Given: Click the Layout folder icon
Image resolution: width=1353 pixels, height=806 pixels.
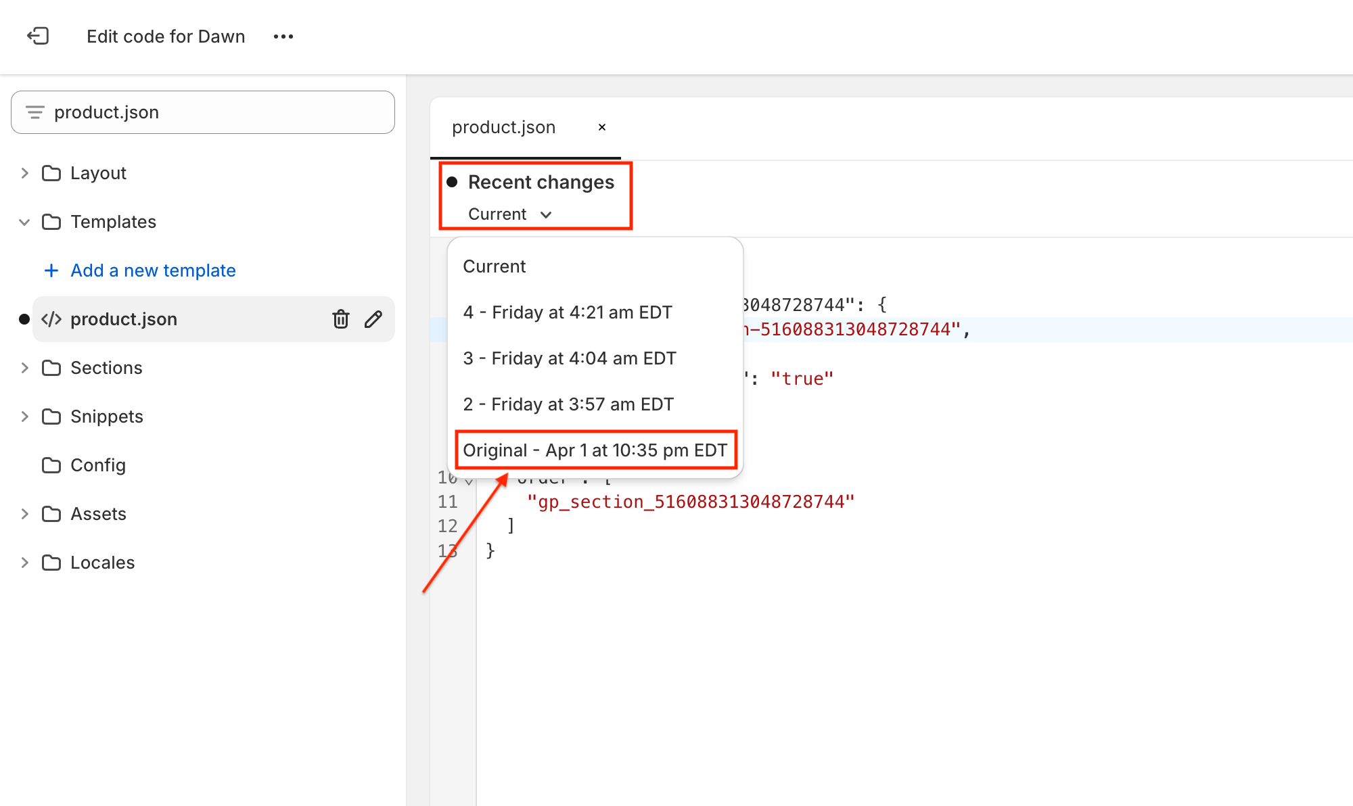Looking at the screenshot, I should (51, 173).
